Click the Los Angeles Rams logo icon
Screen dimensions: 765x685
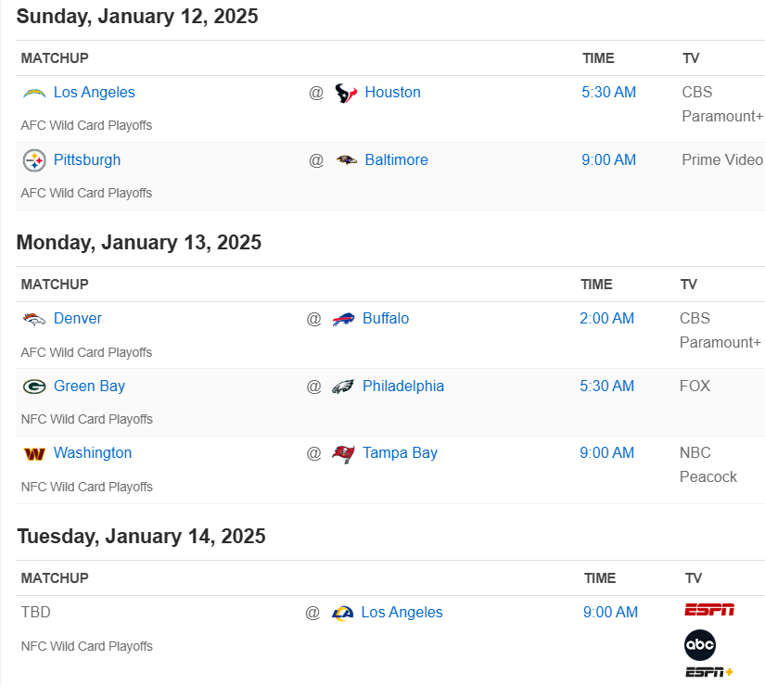tap(342, 613)
